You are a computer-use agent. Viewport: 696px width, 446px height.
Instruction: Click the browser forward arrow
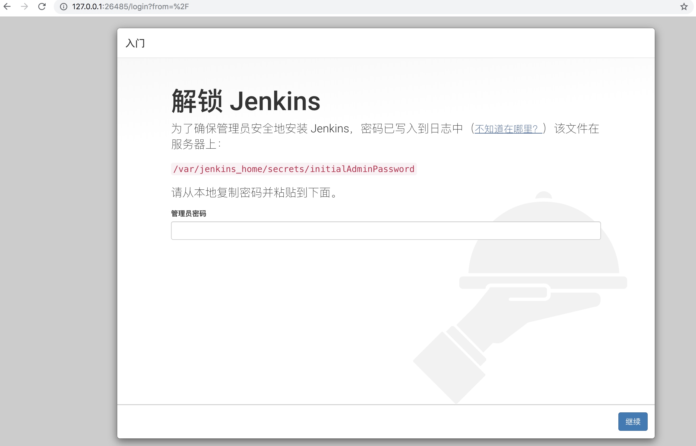click(x=25, y=6)
